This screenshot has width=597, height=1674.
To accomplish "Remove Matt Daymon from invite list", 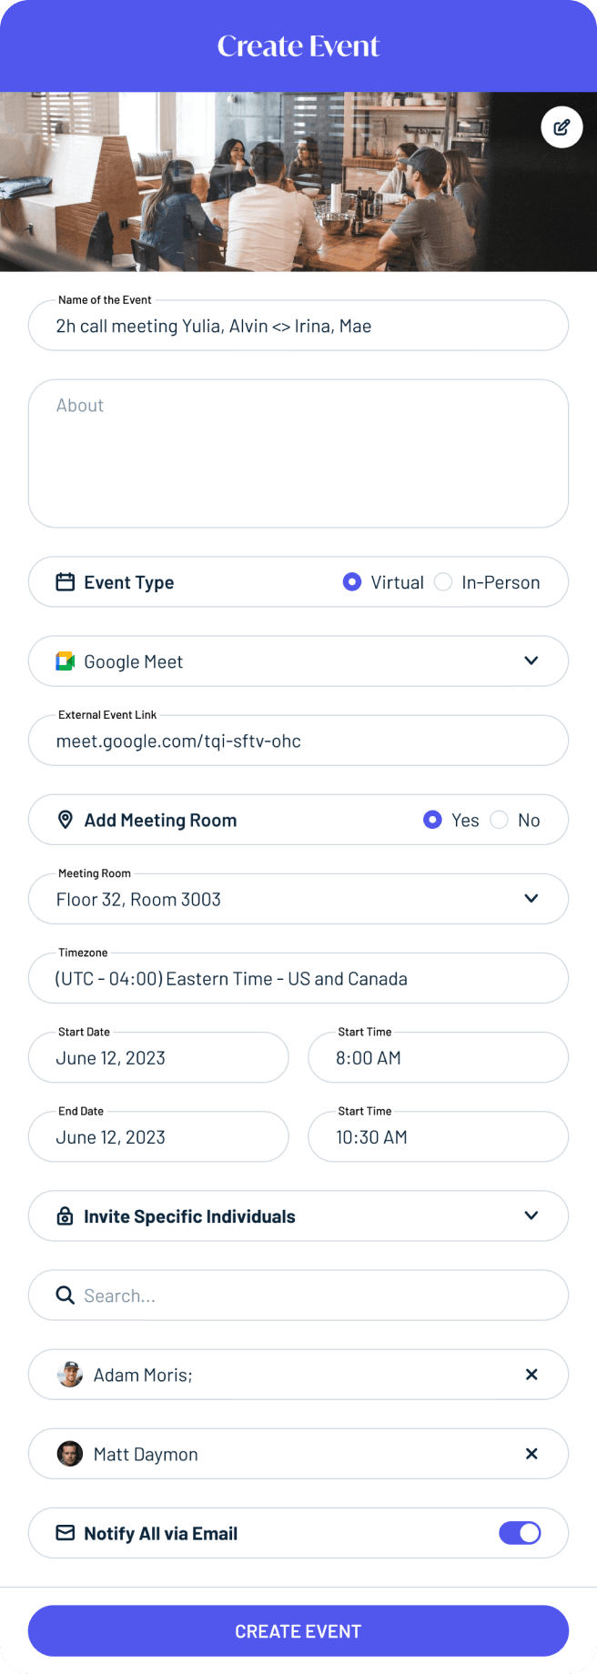I will 531,1454.
